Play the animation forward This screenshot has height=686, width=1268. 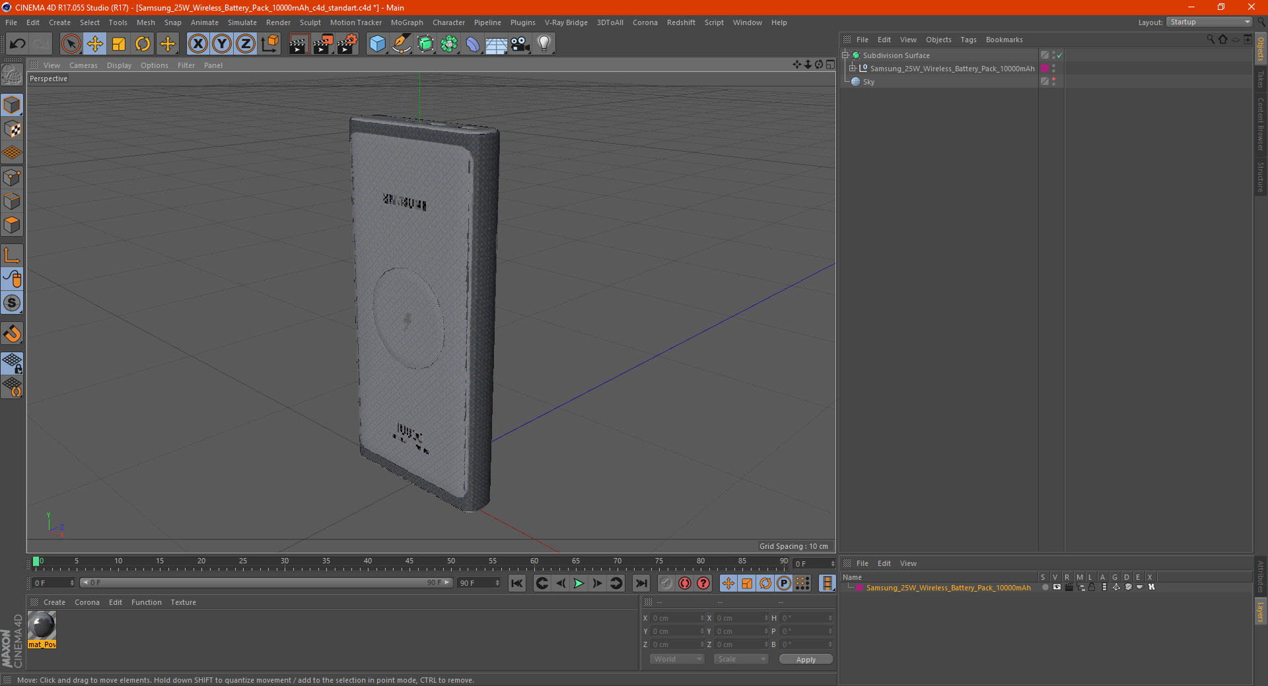[579, 583]
